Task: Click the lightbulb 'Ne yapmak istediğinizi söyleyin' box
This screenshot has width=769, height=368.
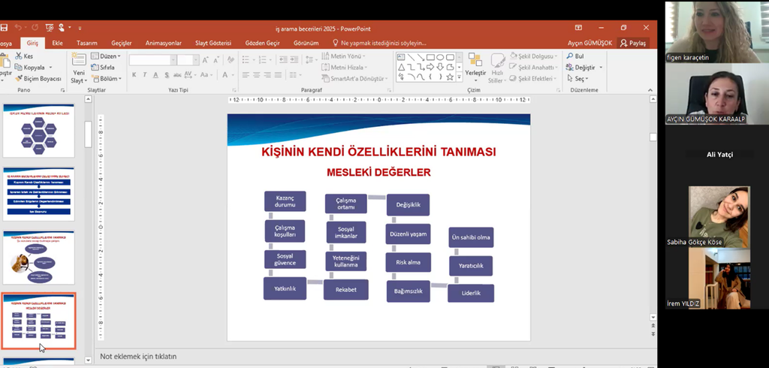Action: coord(379,43)
